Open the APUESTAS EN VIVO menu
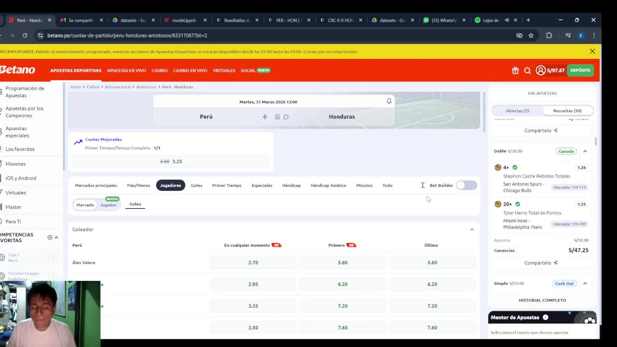Viewport: 617px width, 347px height. (x=126, y=70)
